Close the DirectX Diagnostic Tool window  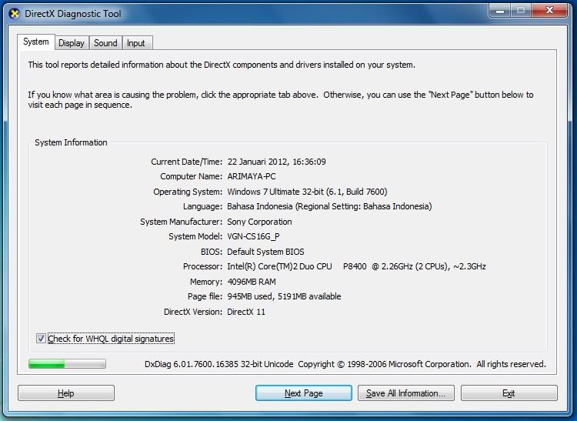tap(549, 10)
